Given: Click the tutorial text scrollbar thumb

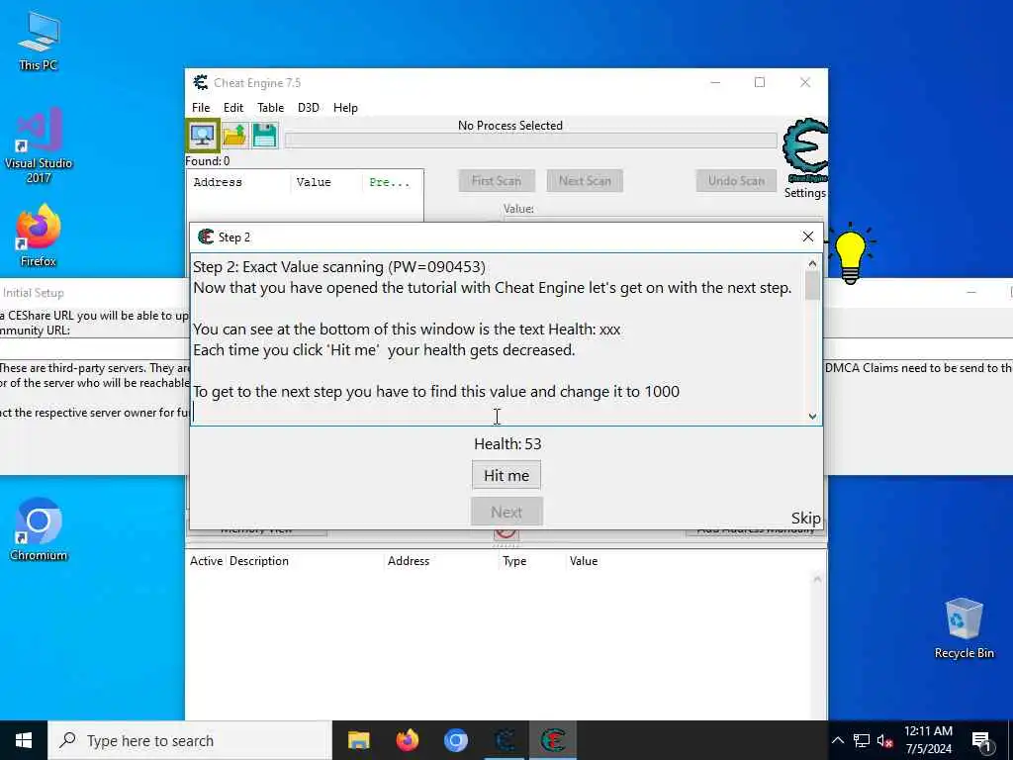Looking at the screenshot, I should [812, 286].
